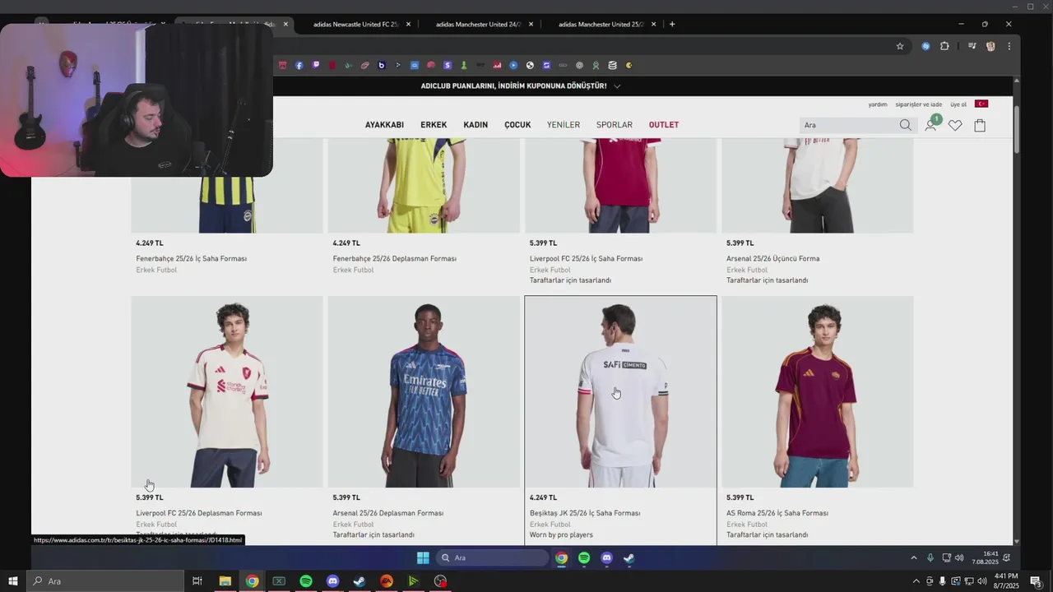
Task: Switch to adidas Newcastle United FC tab
Action: coord(356,24)
